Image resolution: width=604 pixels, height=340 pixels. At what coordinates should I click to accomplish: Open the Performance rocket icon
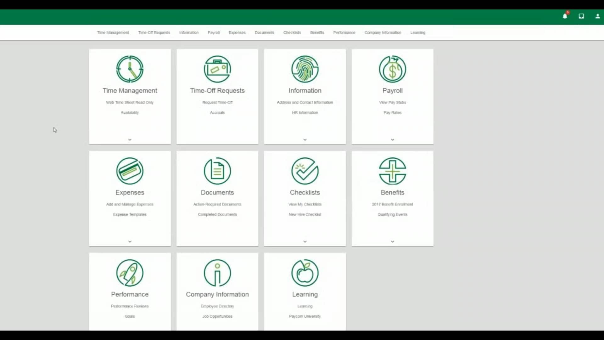click(130, 273)
